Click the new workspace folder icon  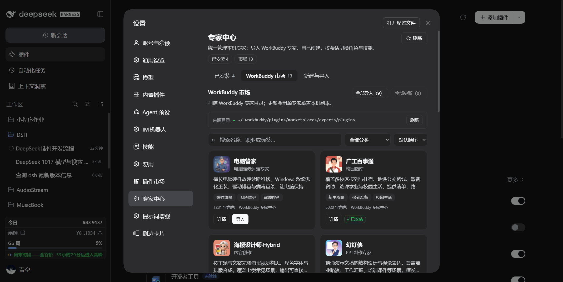pos(100,104)
